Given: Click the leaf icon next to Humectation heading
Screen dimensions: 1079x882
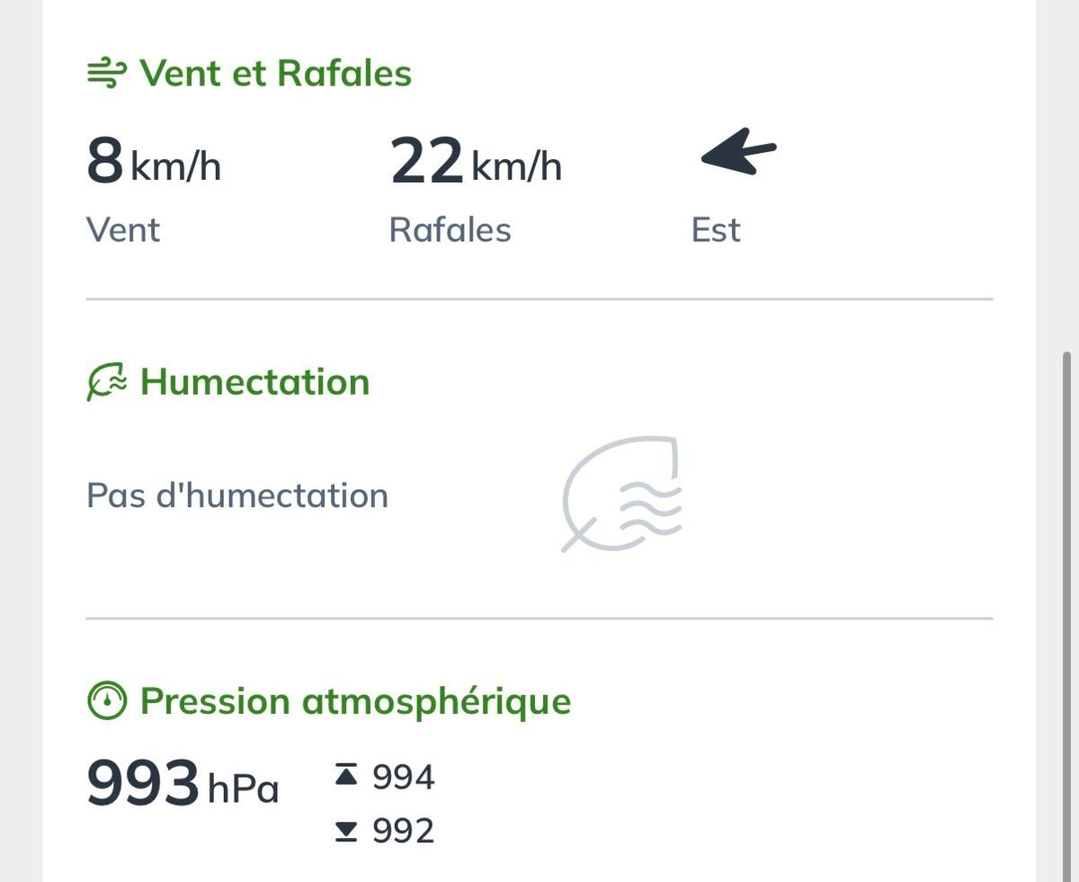Looking at the screenshot, I should (x=107, y=382).
